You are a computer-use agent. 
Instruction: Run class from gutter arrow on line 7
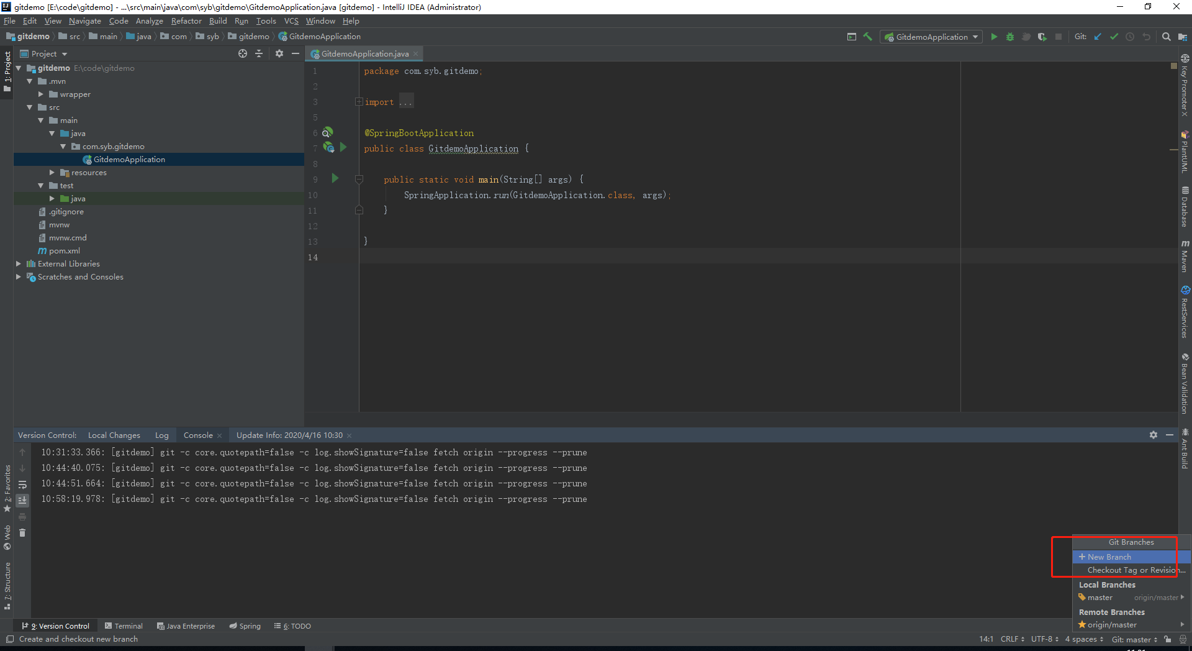coord(343,148)
